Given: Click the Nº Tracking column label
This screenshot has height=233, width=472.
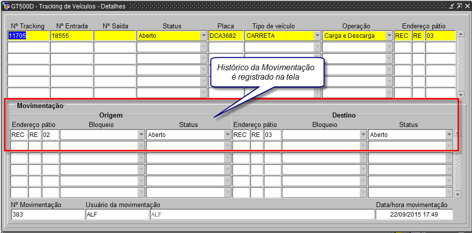Looking at the screenshot, I should tap(27, 26).
